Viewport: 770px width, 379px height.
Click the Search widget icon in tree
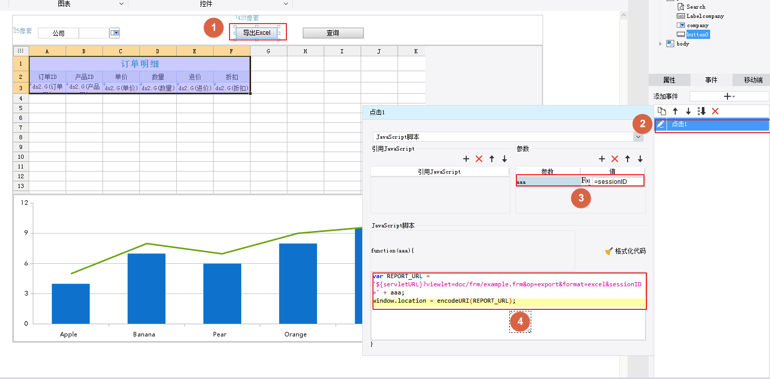tap(681, 7)
